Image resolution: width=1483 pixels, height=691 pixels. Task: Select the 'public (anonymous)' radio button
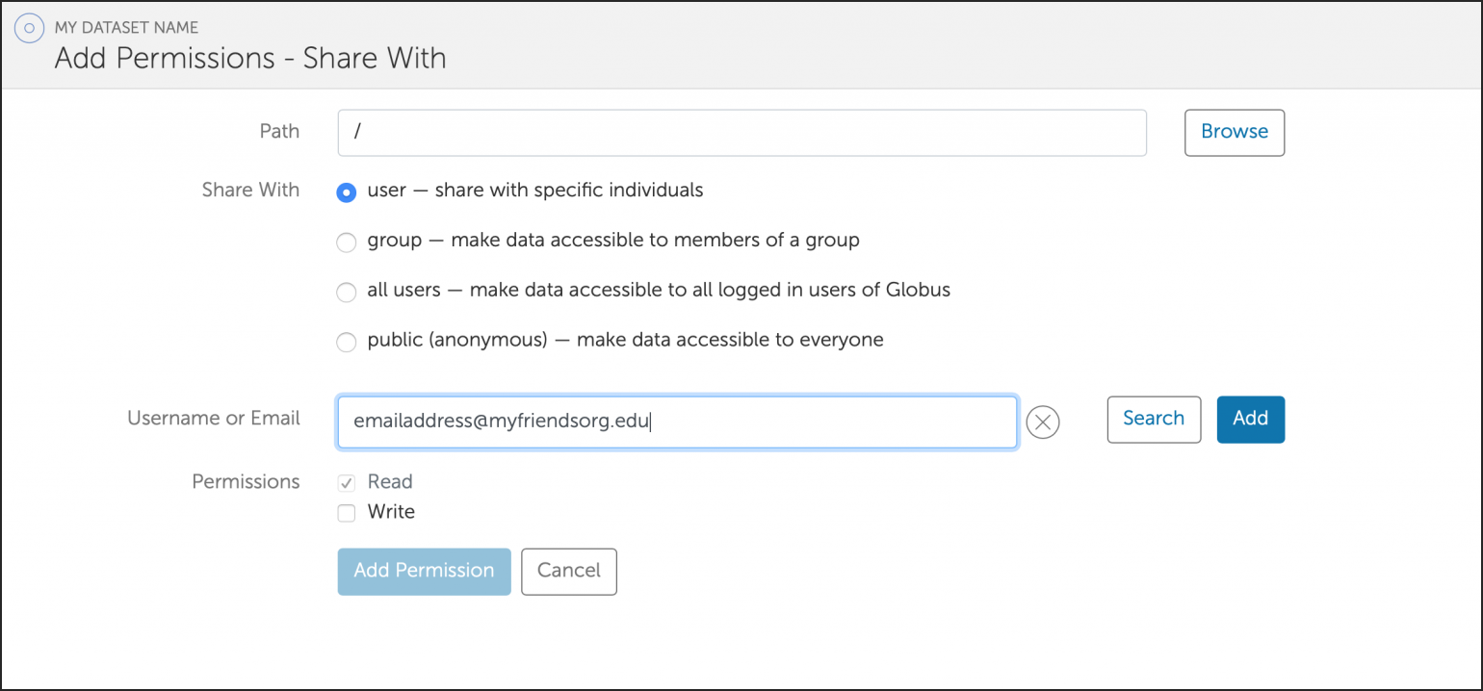347,342
